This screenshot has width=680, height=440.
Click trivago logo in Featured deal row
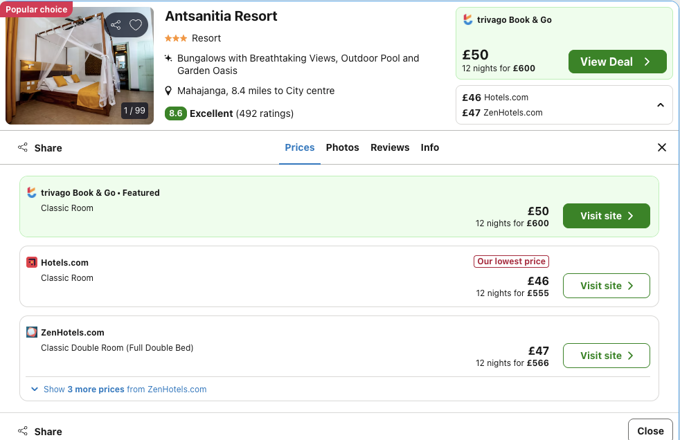tap(32, 193)
